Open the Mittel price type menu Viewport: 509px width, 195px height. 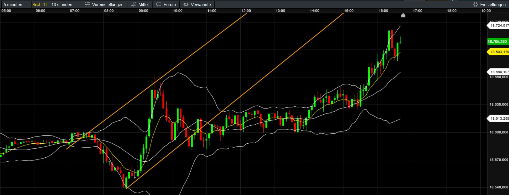(143, 4)
